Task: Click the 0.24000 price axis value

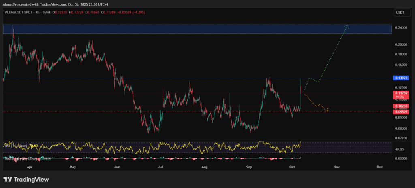Action: click(401, 28)
